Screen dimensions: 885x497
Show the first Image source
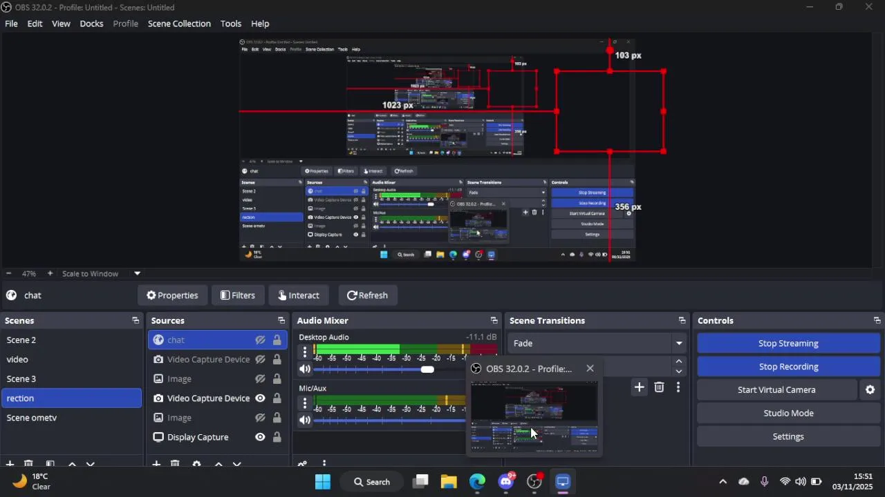click(x=260, y=379)
